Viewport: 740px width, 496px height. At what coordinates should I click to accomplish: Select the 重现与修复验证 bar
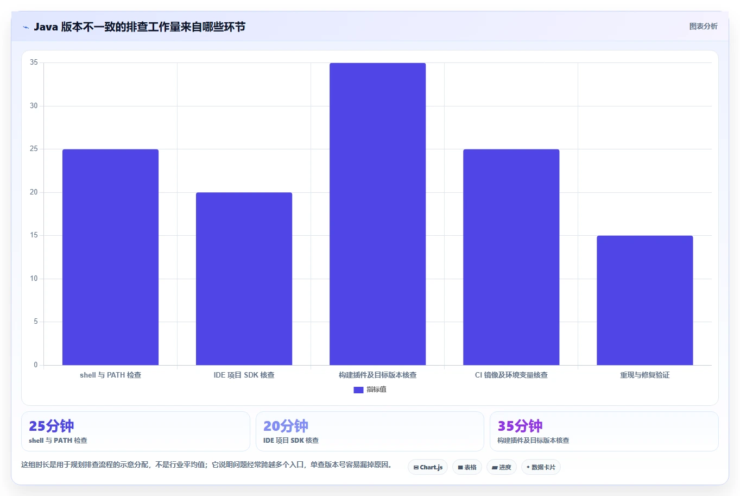point(644,300)
